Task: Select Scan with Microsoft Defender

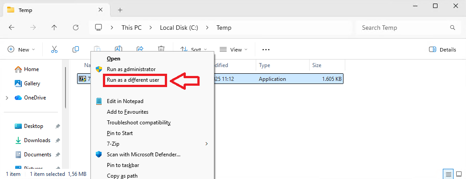Action: click(x=152, y=155)
